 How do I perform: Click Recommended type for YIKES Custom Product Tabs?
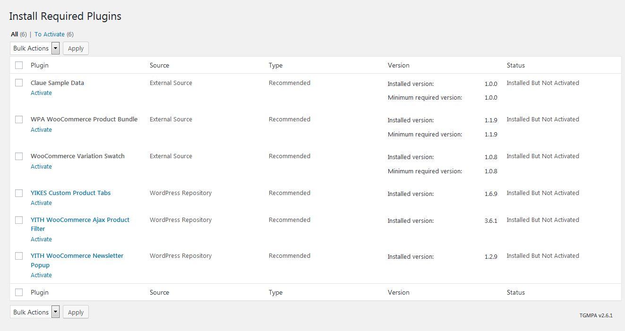(290, 193)
